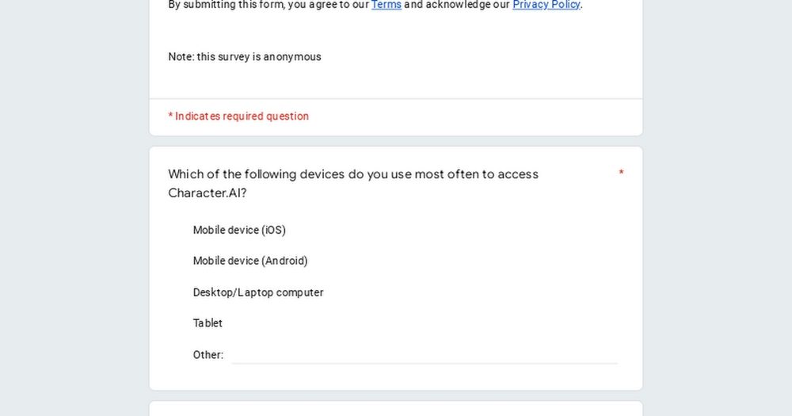Open the Privacy Policy link
Image resolution: width=792 pixels, height=416 pixels.
[546, 5]
